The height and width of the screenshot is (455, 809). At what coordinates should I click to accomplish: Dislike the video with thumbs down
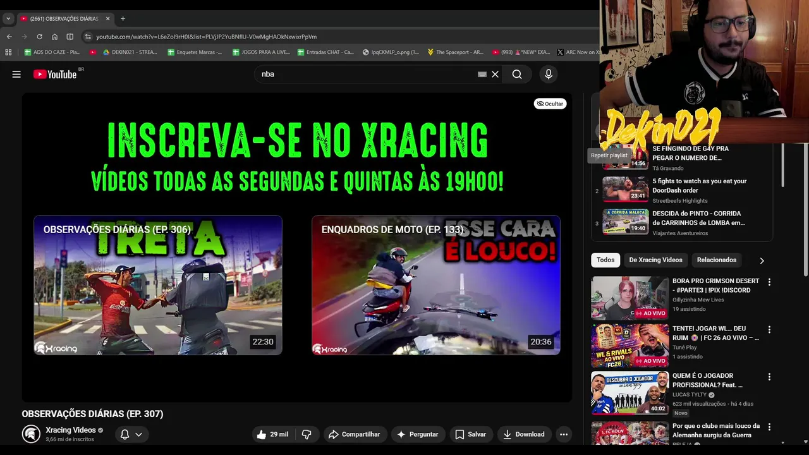[307, 434]
